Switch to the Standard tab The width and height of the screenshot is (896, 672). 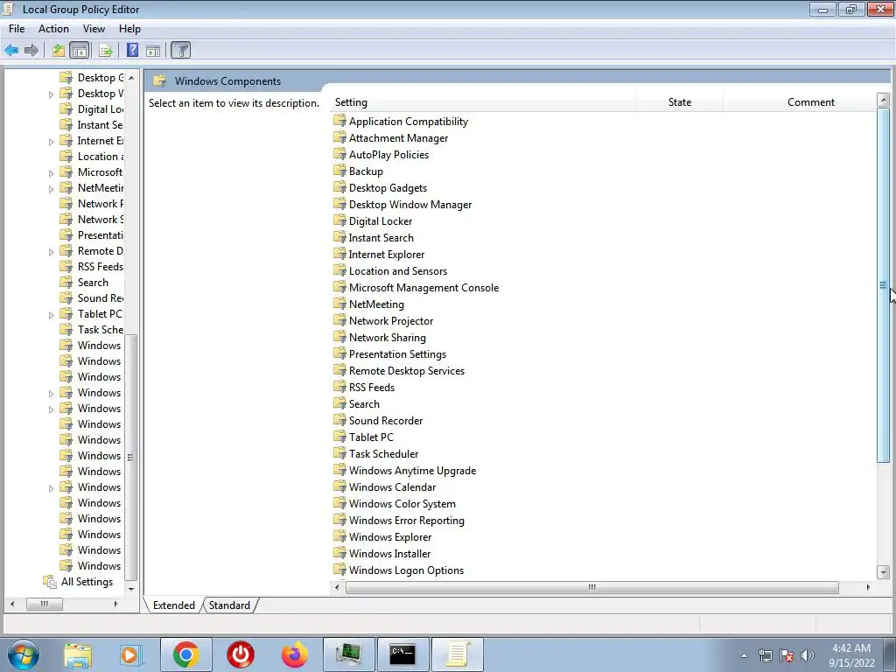coord(229,605)
